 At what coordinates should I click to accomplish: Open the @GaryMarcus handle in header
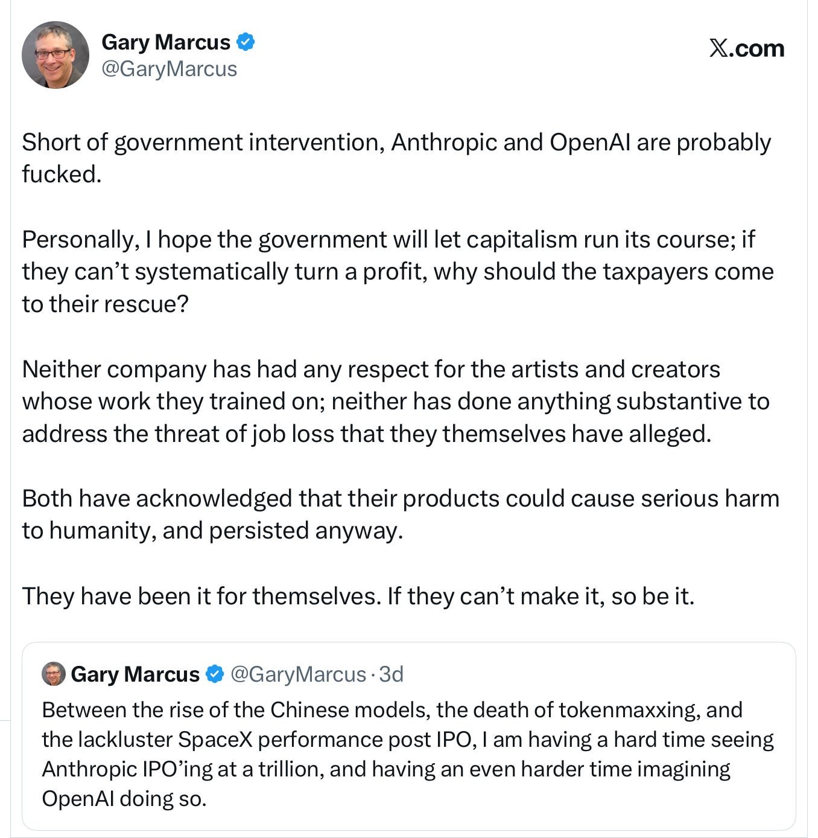click(x=170, y=69)
